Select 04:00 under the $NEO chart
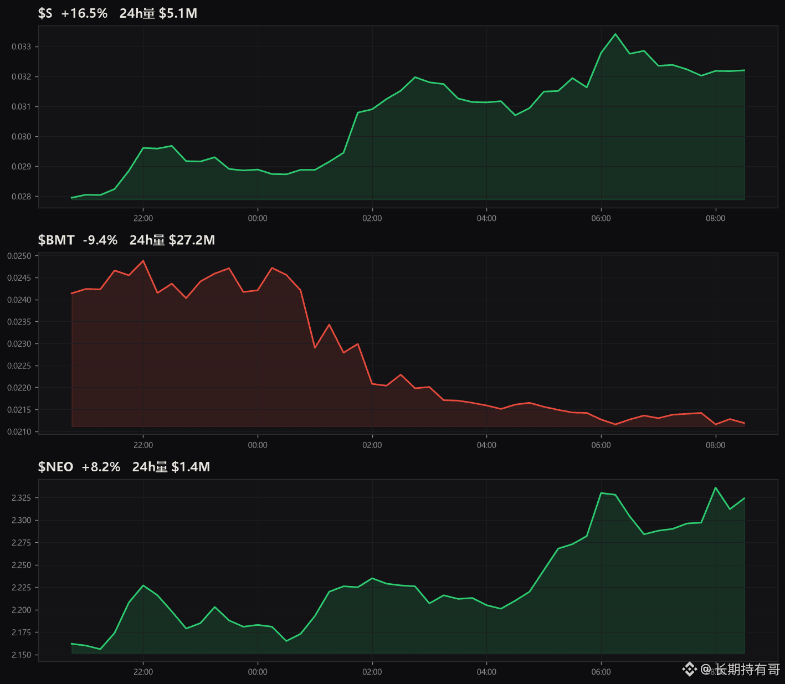Screen dimensions: 785x684 coord(486,672)
